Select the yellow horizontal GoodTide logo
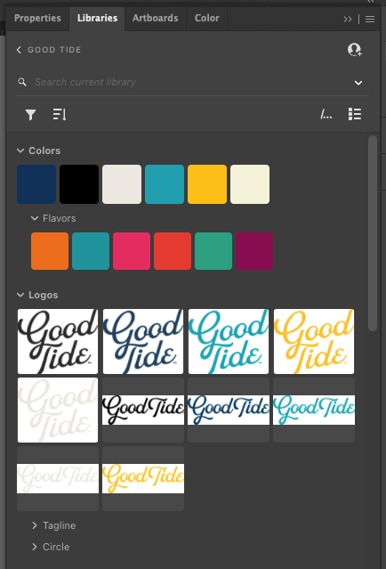Image resolution: width=386 pixels, height=569 pixels. [x=143, y=479]
